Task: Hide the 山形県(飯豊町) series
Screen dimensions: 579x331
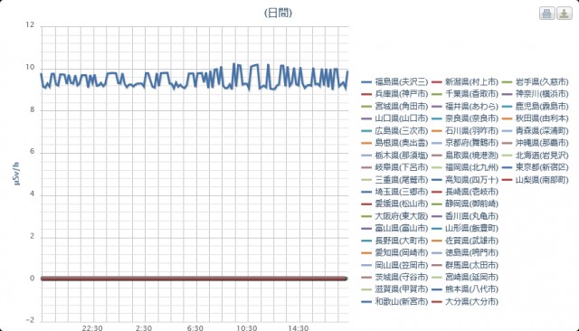Action: coord(465,229)
